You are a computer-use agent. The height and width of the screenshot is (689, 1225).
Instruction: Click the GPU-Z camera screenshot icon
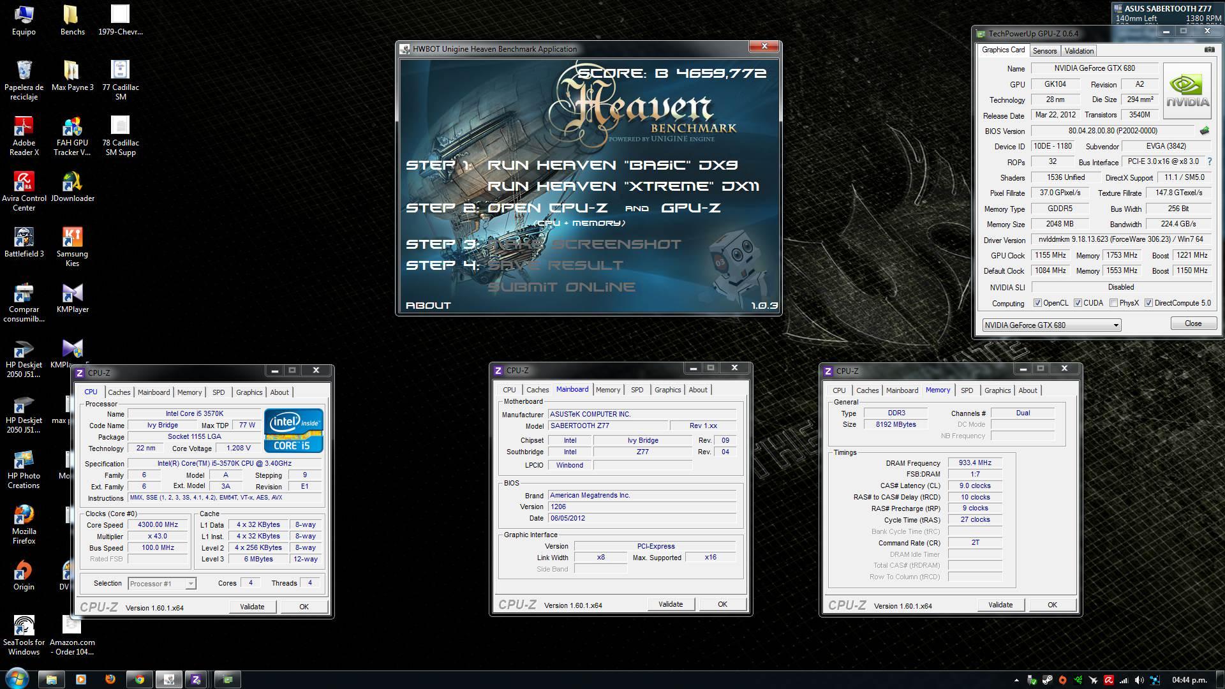[1209, 50]
